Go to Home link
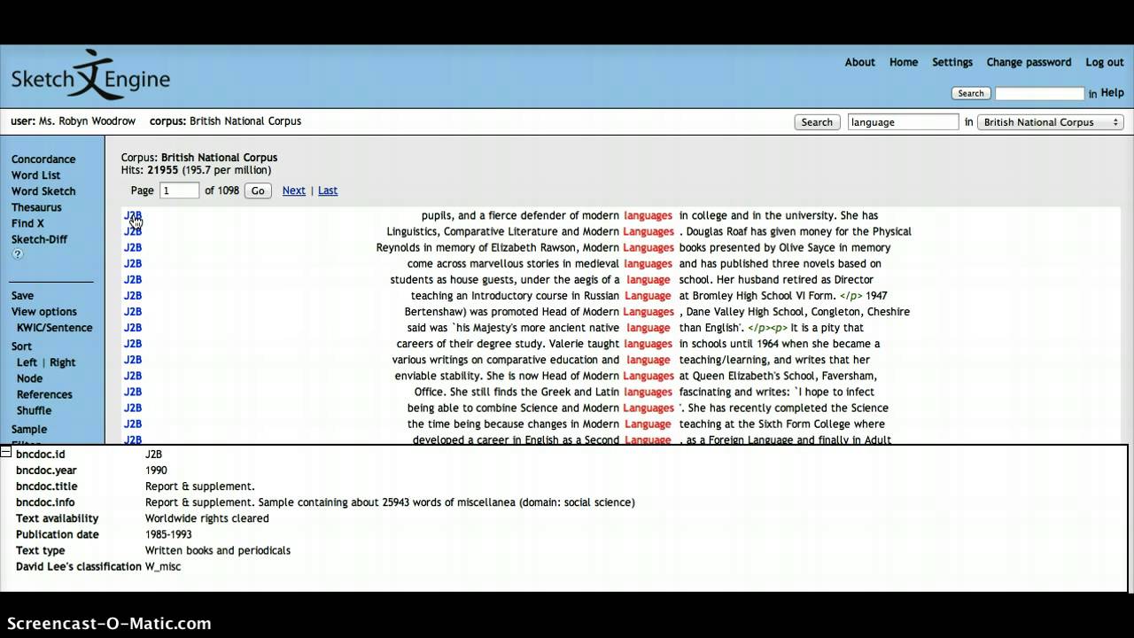This screenshot has width=1134, height=638. 904,62
